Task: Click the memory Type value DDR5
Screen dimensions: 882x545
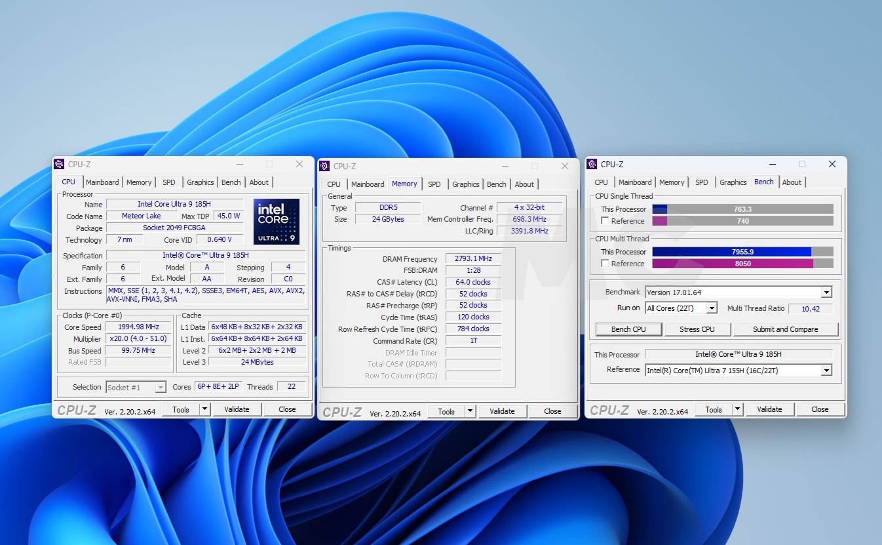Action: tap(388, 207)
